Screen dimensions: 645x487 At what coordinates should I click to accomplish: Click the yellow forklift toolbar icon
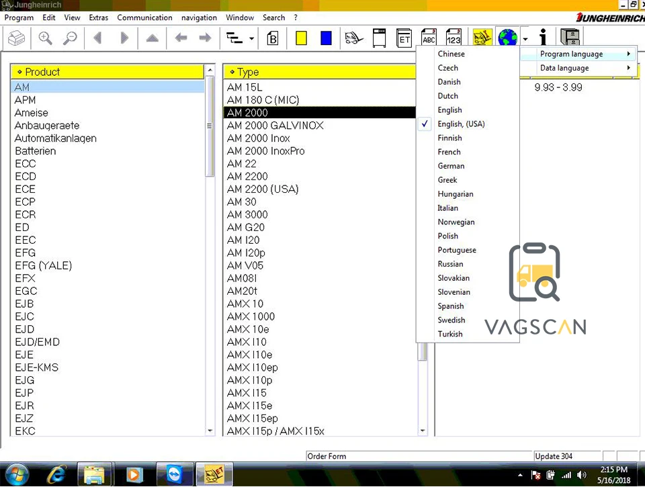coord(482,38)
